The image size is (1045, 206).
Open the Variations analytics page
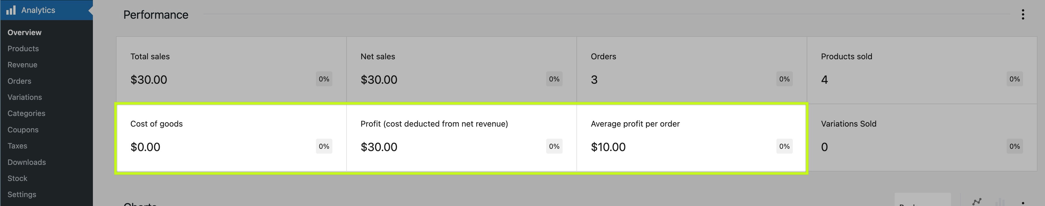pyautogui.click(x=25, y=97)
